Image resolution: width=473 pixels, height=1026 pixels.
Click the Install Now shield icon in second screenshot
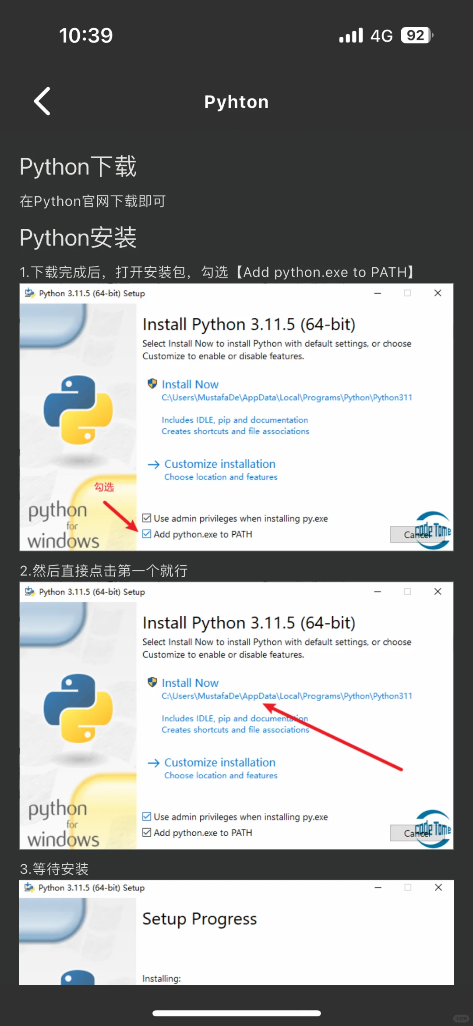pos(152,682)
